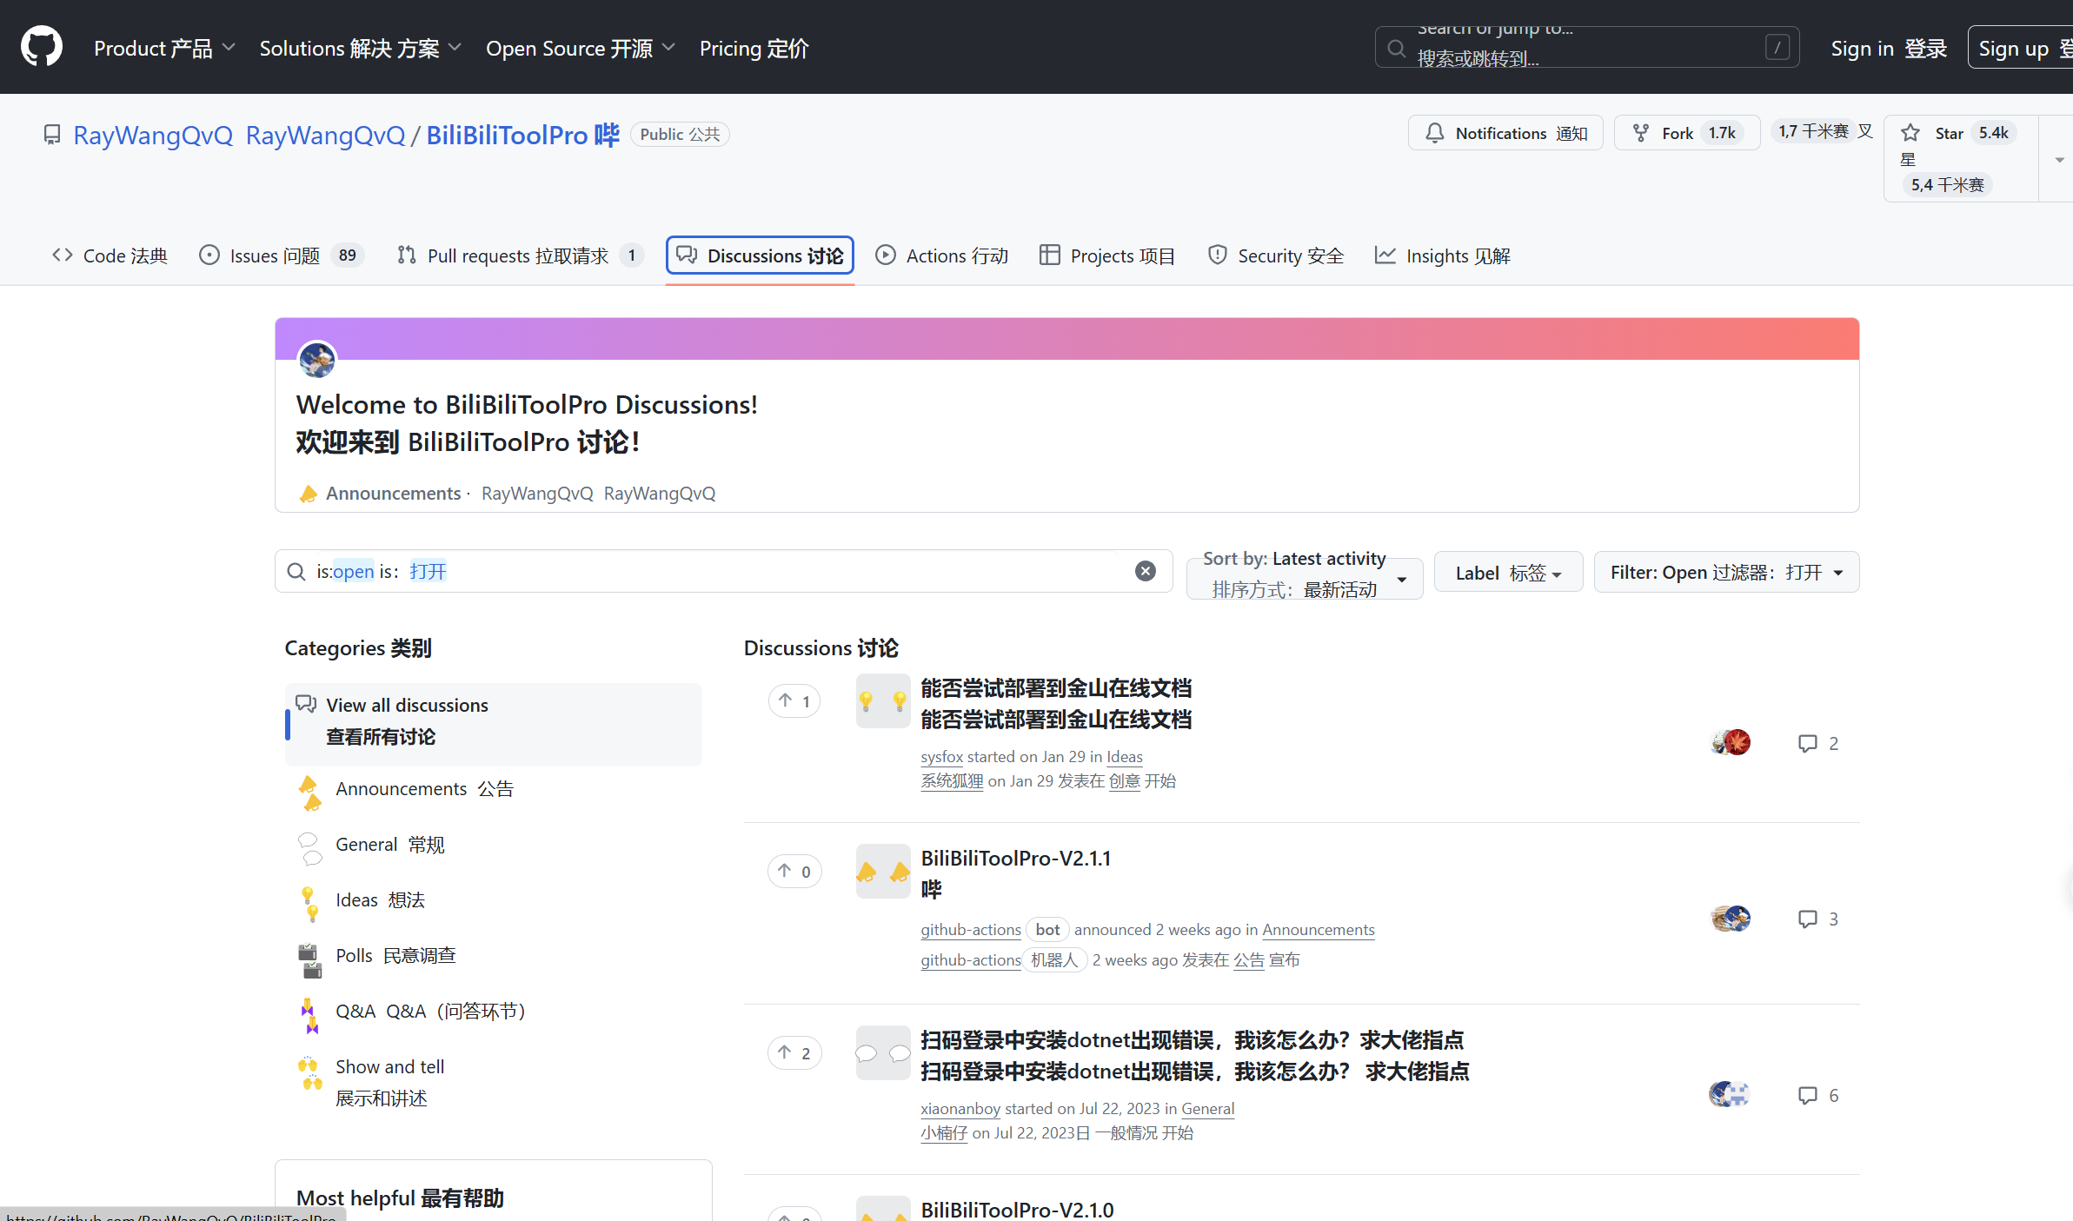Click the participant avatars for BiliBiliToolPro-V2.1.1
2073x1221 pixels.
pyautogui.click(x=1730, y=919)
